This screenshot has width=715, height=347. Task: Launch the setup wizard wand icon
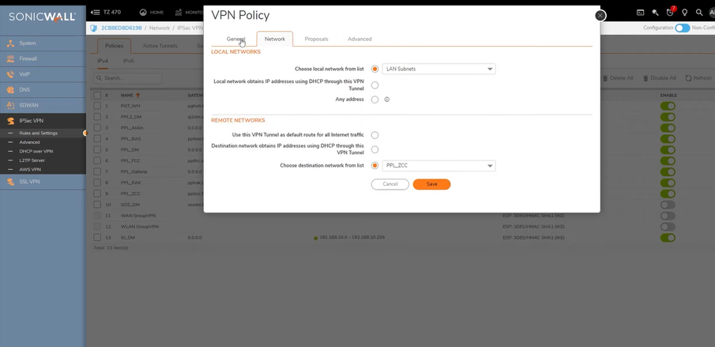click(655, 13)
